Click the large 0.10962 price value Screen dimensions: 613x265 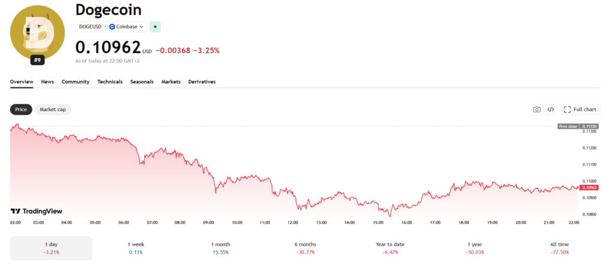pos(108,48)
